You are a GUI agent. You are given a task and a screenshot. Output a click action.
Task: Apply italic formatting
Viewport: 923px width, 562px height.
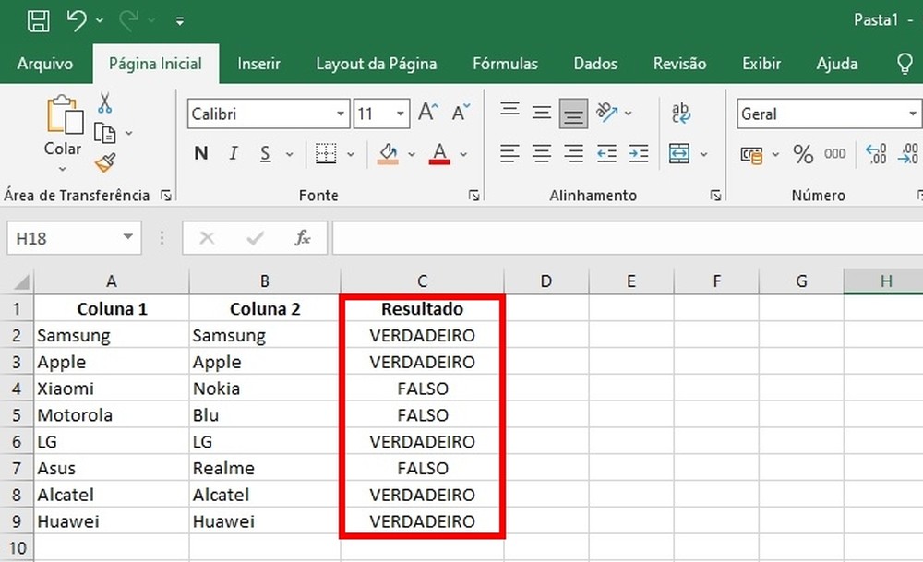(234, 153)
